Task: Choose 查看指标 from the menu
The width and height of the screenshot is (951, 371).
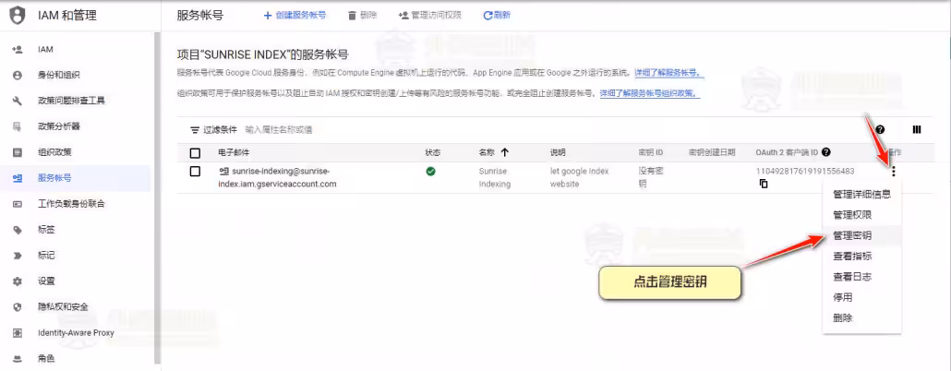Action: (861, 256)
